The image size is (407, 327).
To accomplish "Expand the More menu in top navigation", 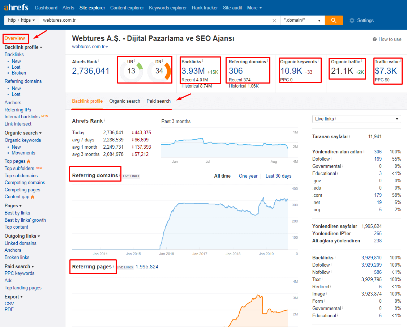I will click(254, 8).
